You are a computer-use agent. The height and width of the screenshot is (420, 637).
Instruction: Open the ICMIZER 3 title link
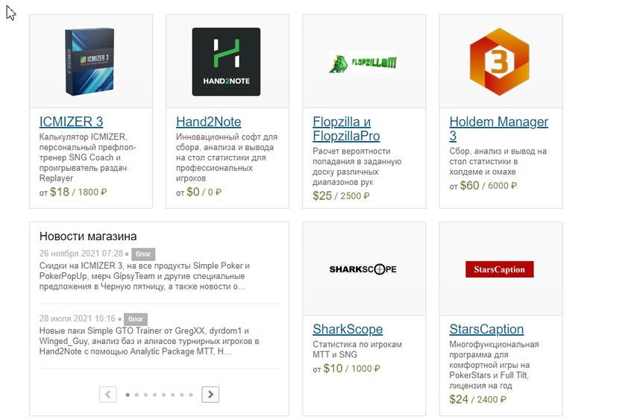(71, 122)
